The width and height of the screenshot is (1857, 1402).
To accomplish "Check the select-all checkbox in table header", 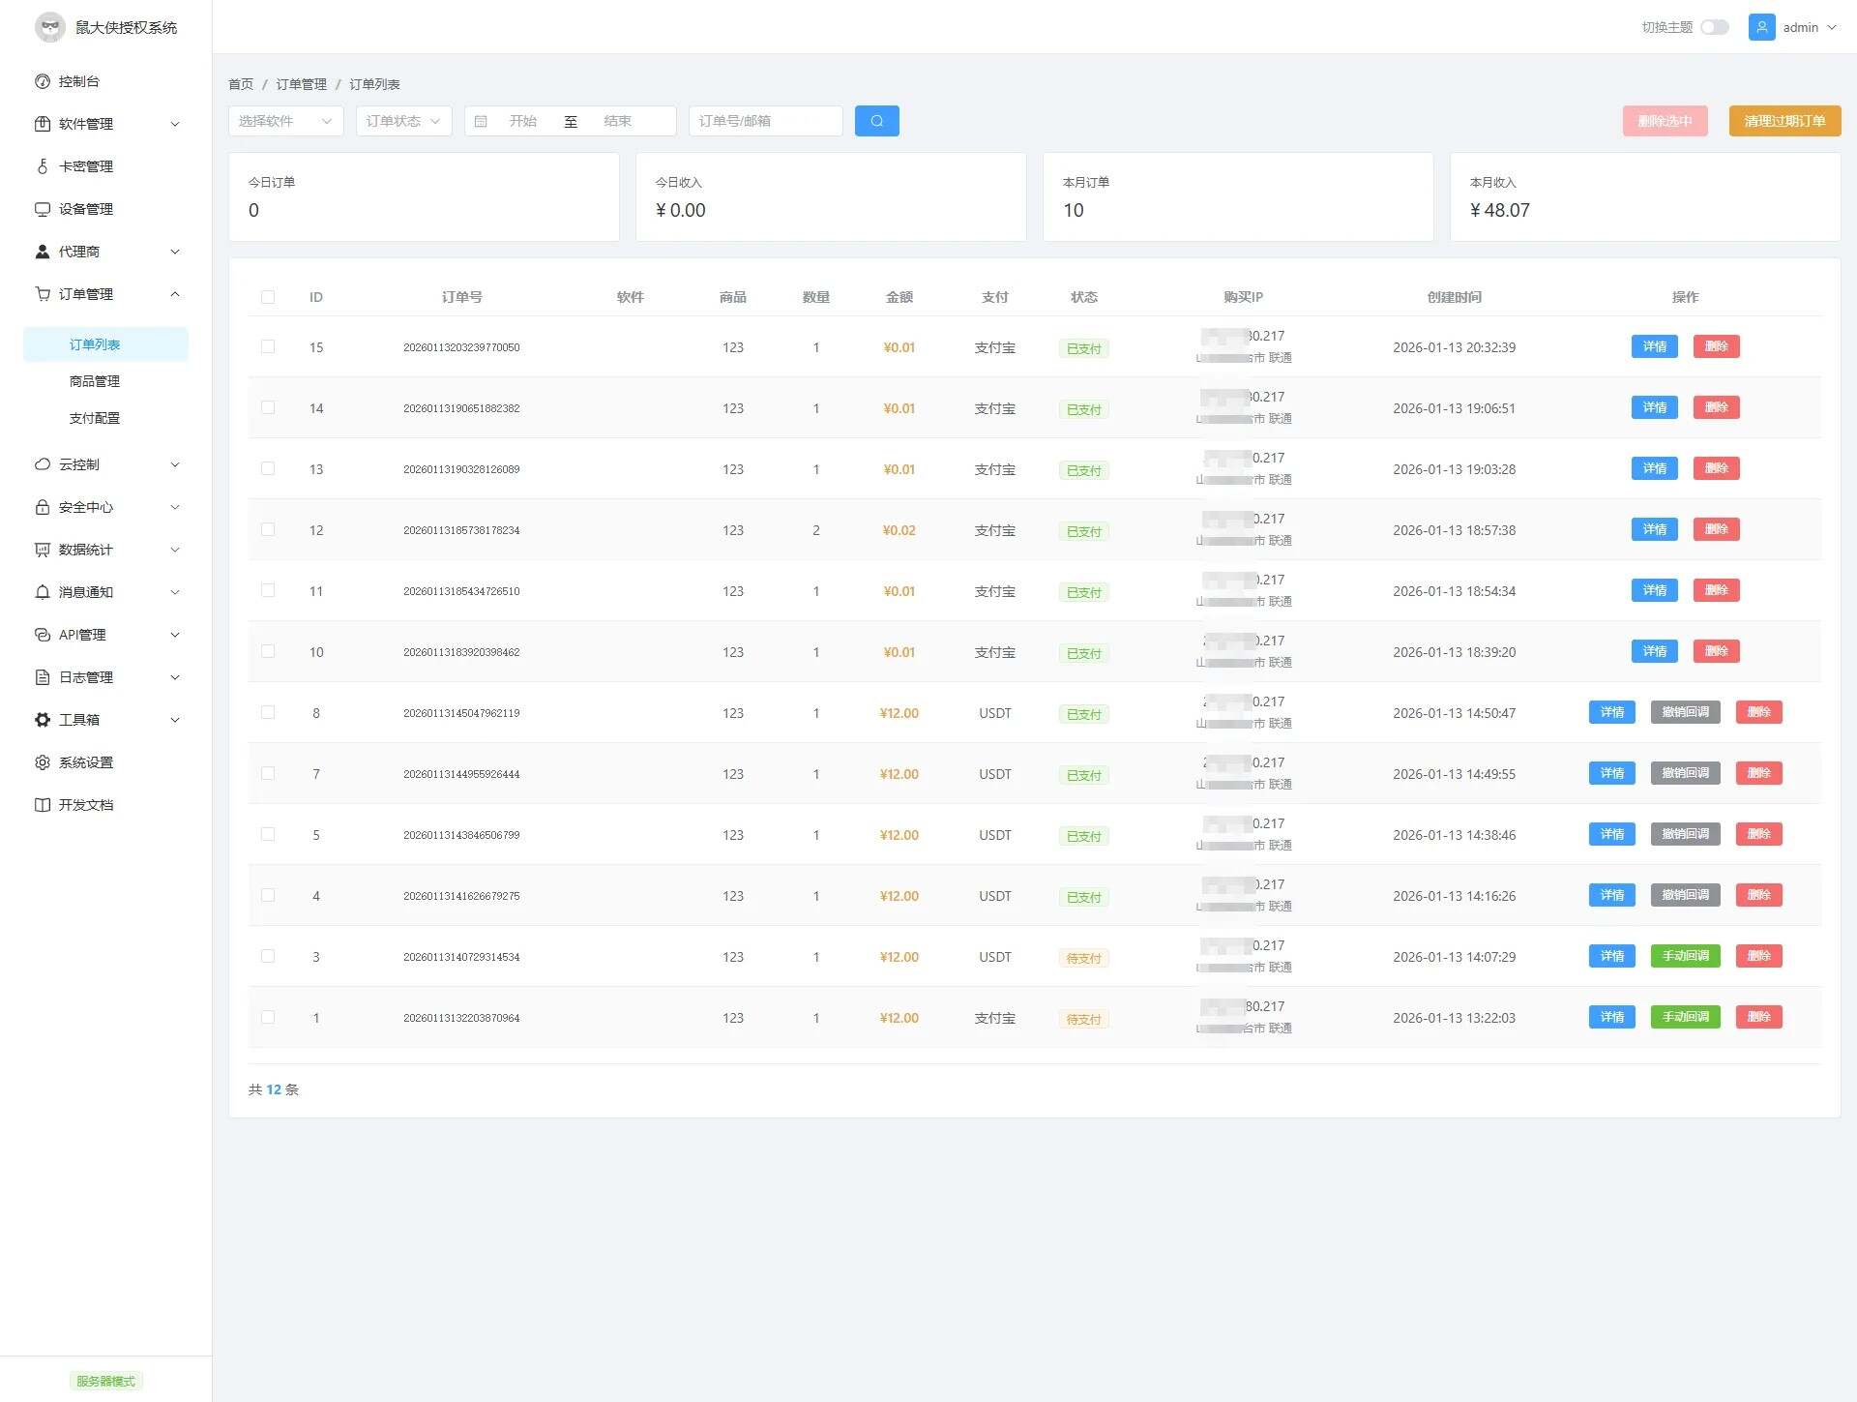I will pyautogui.click(x=268, y=297).
